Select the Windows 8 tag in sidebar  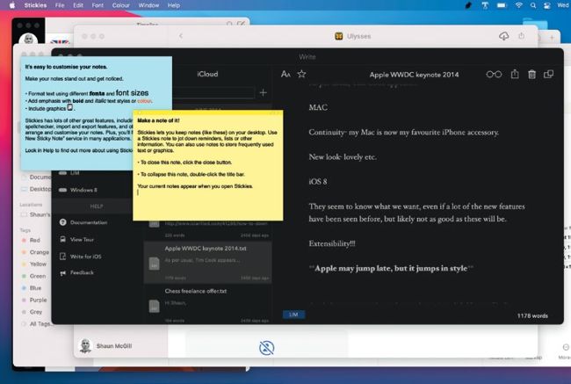[x=83, y=190]
